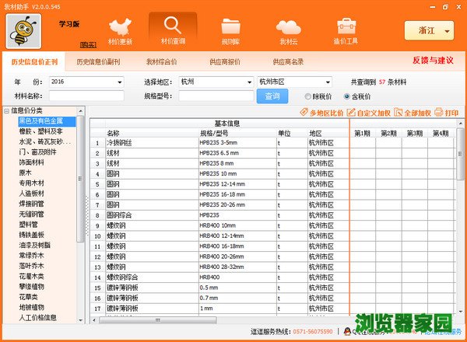The height and width of the screenshot is (342, 467).
Task: Click the 自定义加权 edit icon
Action: click(x=350, y=113)
